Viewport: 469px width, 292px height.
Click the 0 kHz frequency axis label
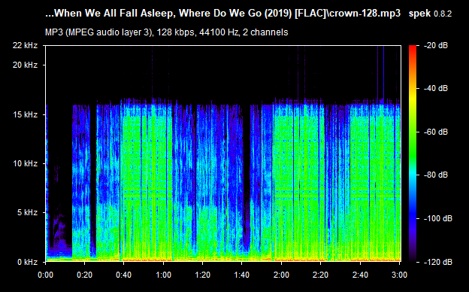tap(27, 262)
